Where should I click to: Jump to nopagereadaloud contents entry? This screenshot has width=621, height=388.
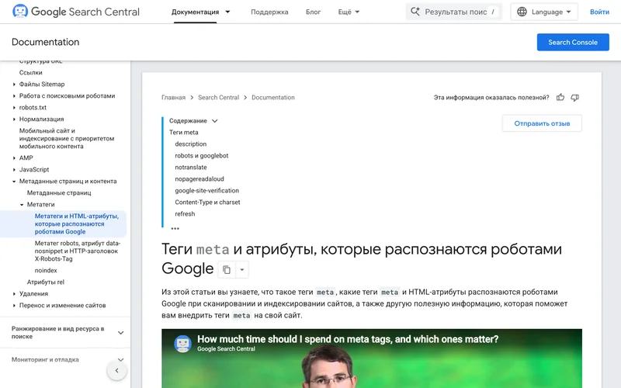tap(199, 179)
